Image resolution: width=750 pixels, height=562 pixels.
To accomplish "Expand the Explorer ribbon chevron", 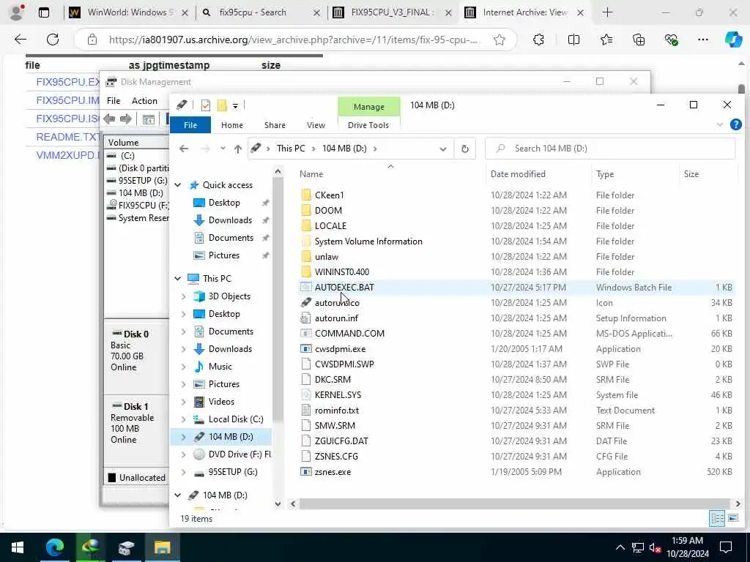I will click(720, 125).
